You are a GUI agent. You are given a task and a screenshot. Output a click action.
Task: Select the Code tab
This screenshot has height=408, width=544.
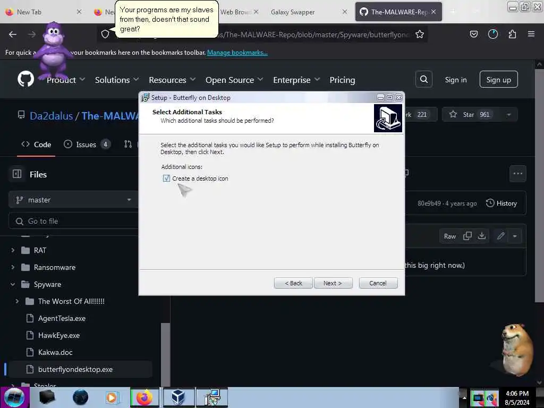[x=36, y=144]
